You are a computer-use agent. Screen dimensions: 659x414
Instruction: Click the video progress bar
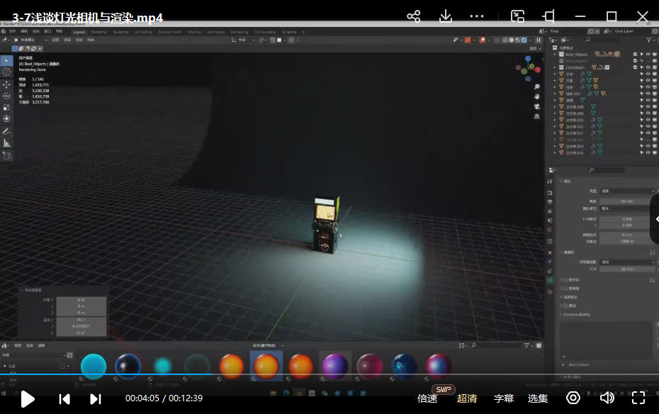[x=329, y=374]
